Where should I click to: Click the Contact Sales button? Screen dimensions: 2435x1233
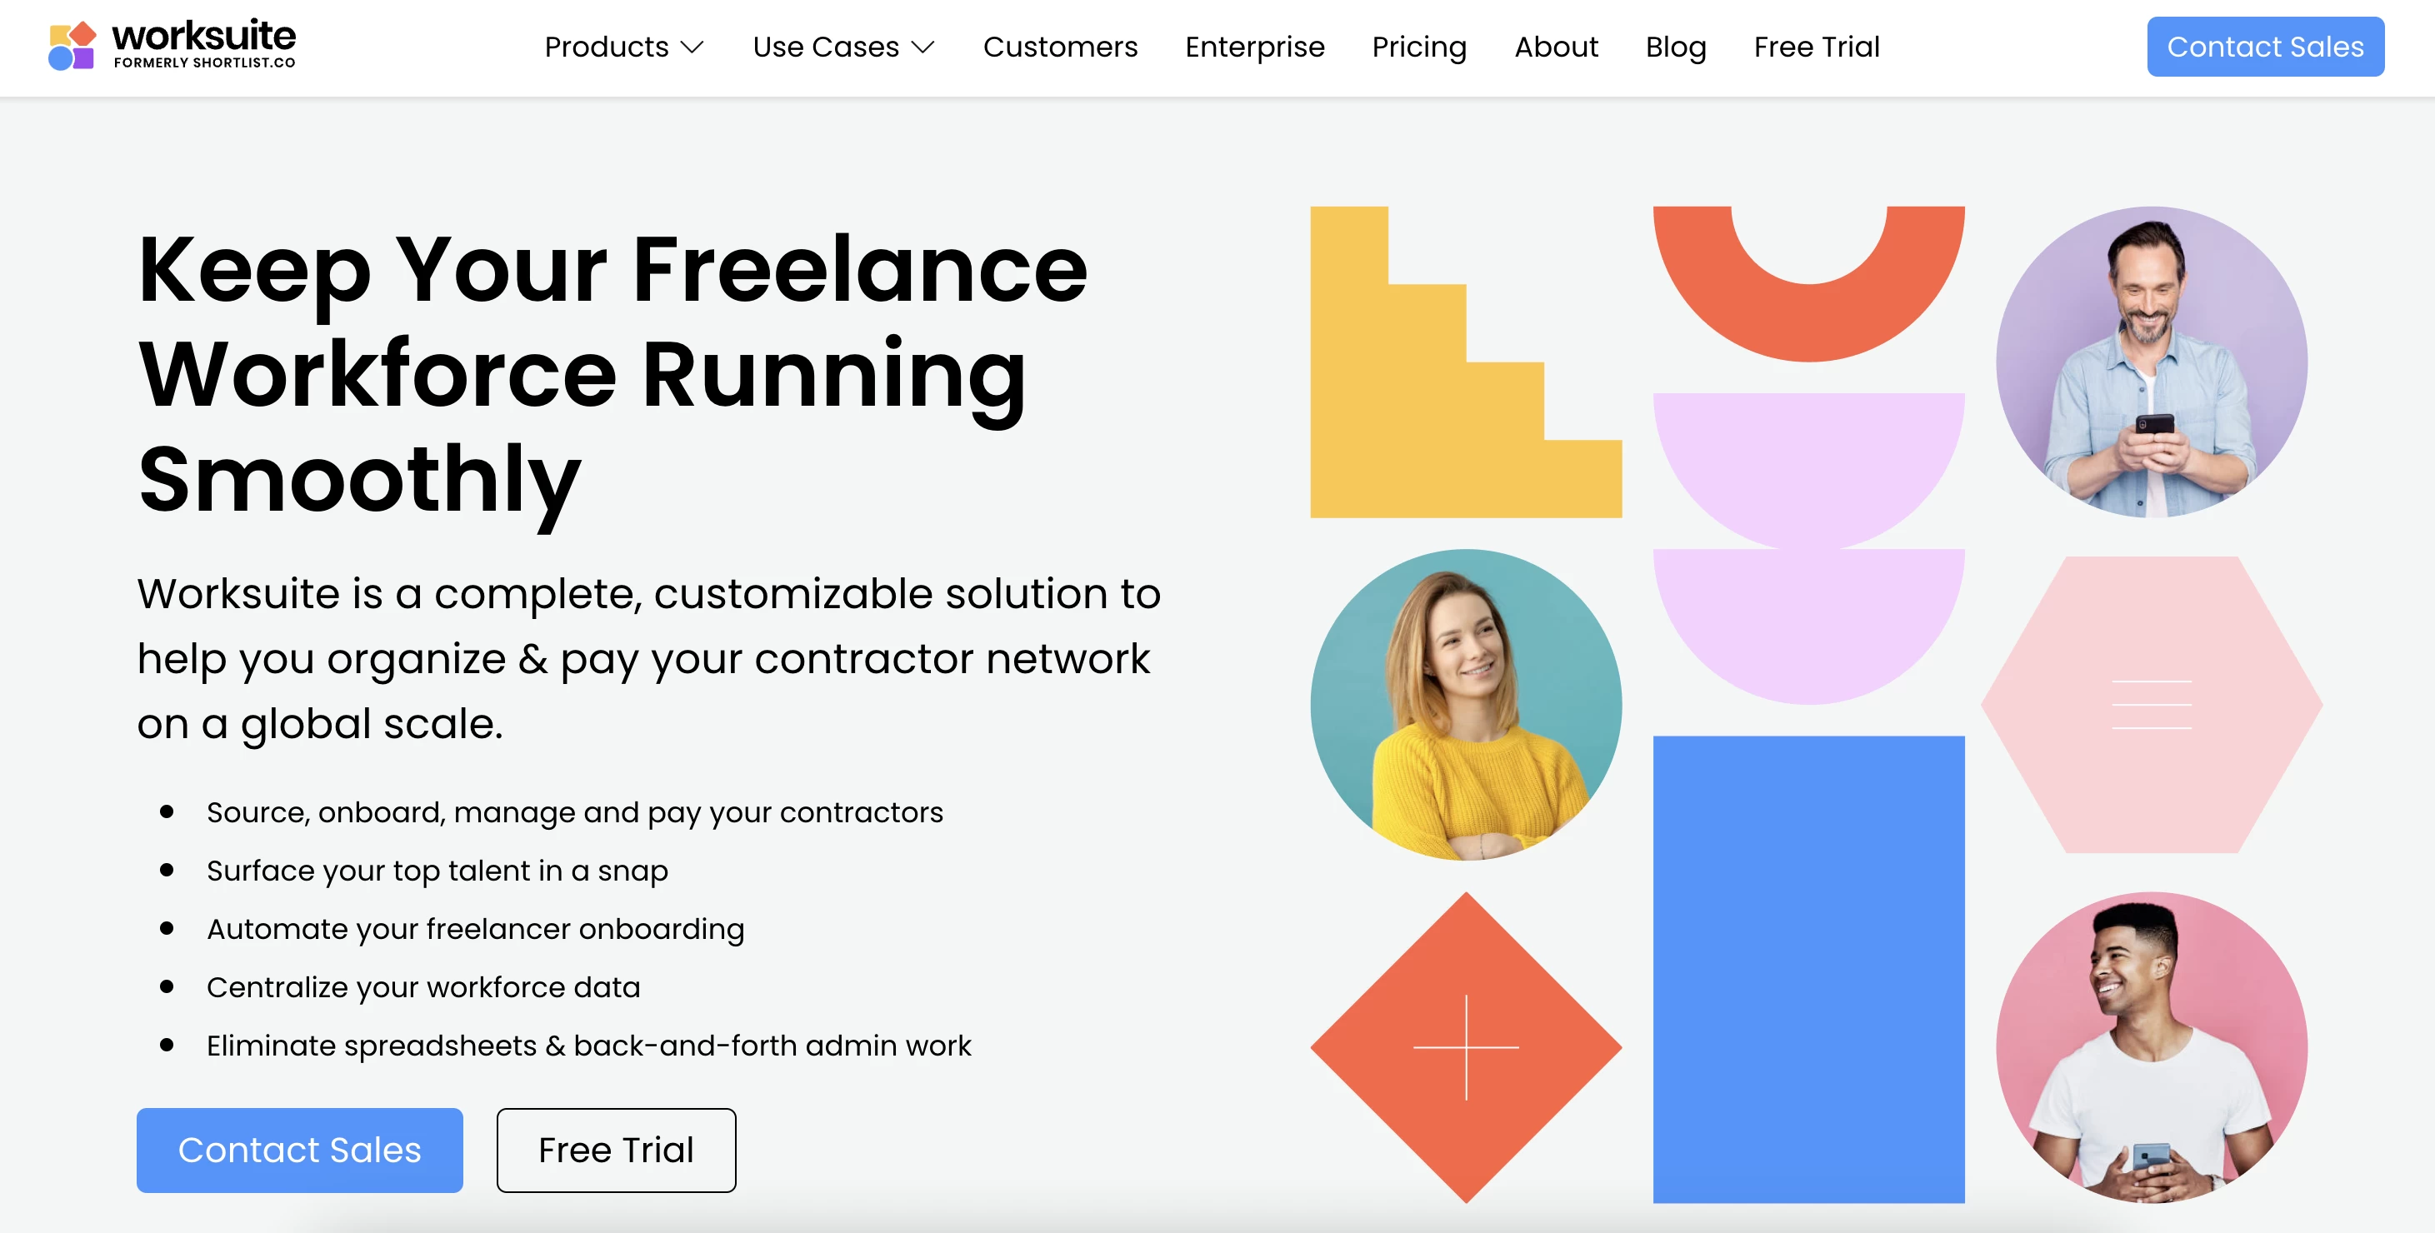(x=2268, y=46)
